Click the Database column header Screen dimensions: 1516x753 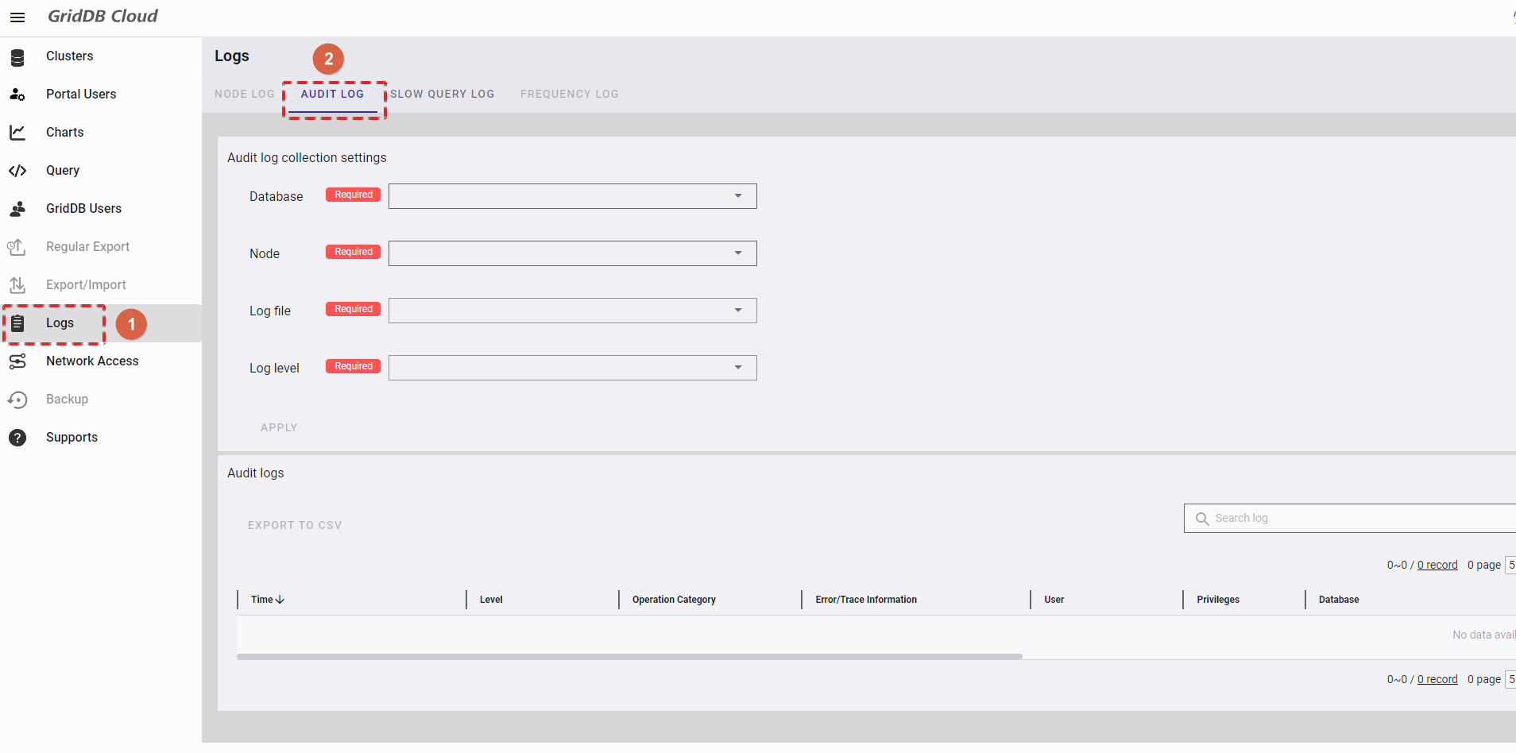(1339, 600)
